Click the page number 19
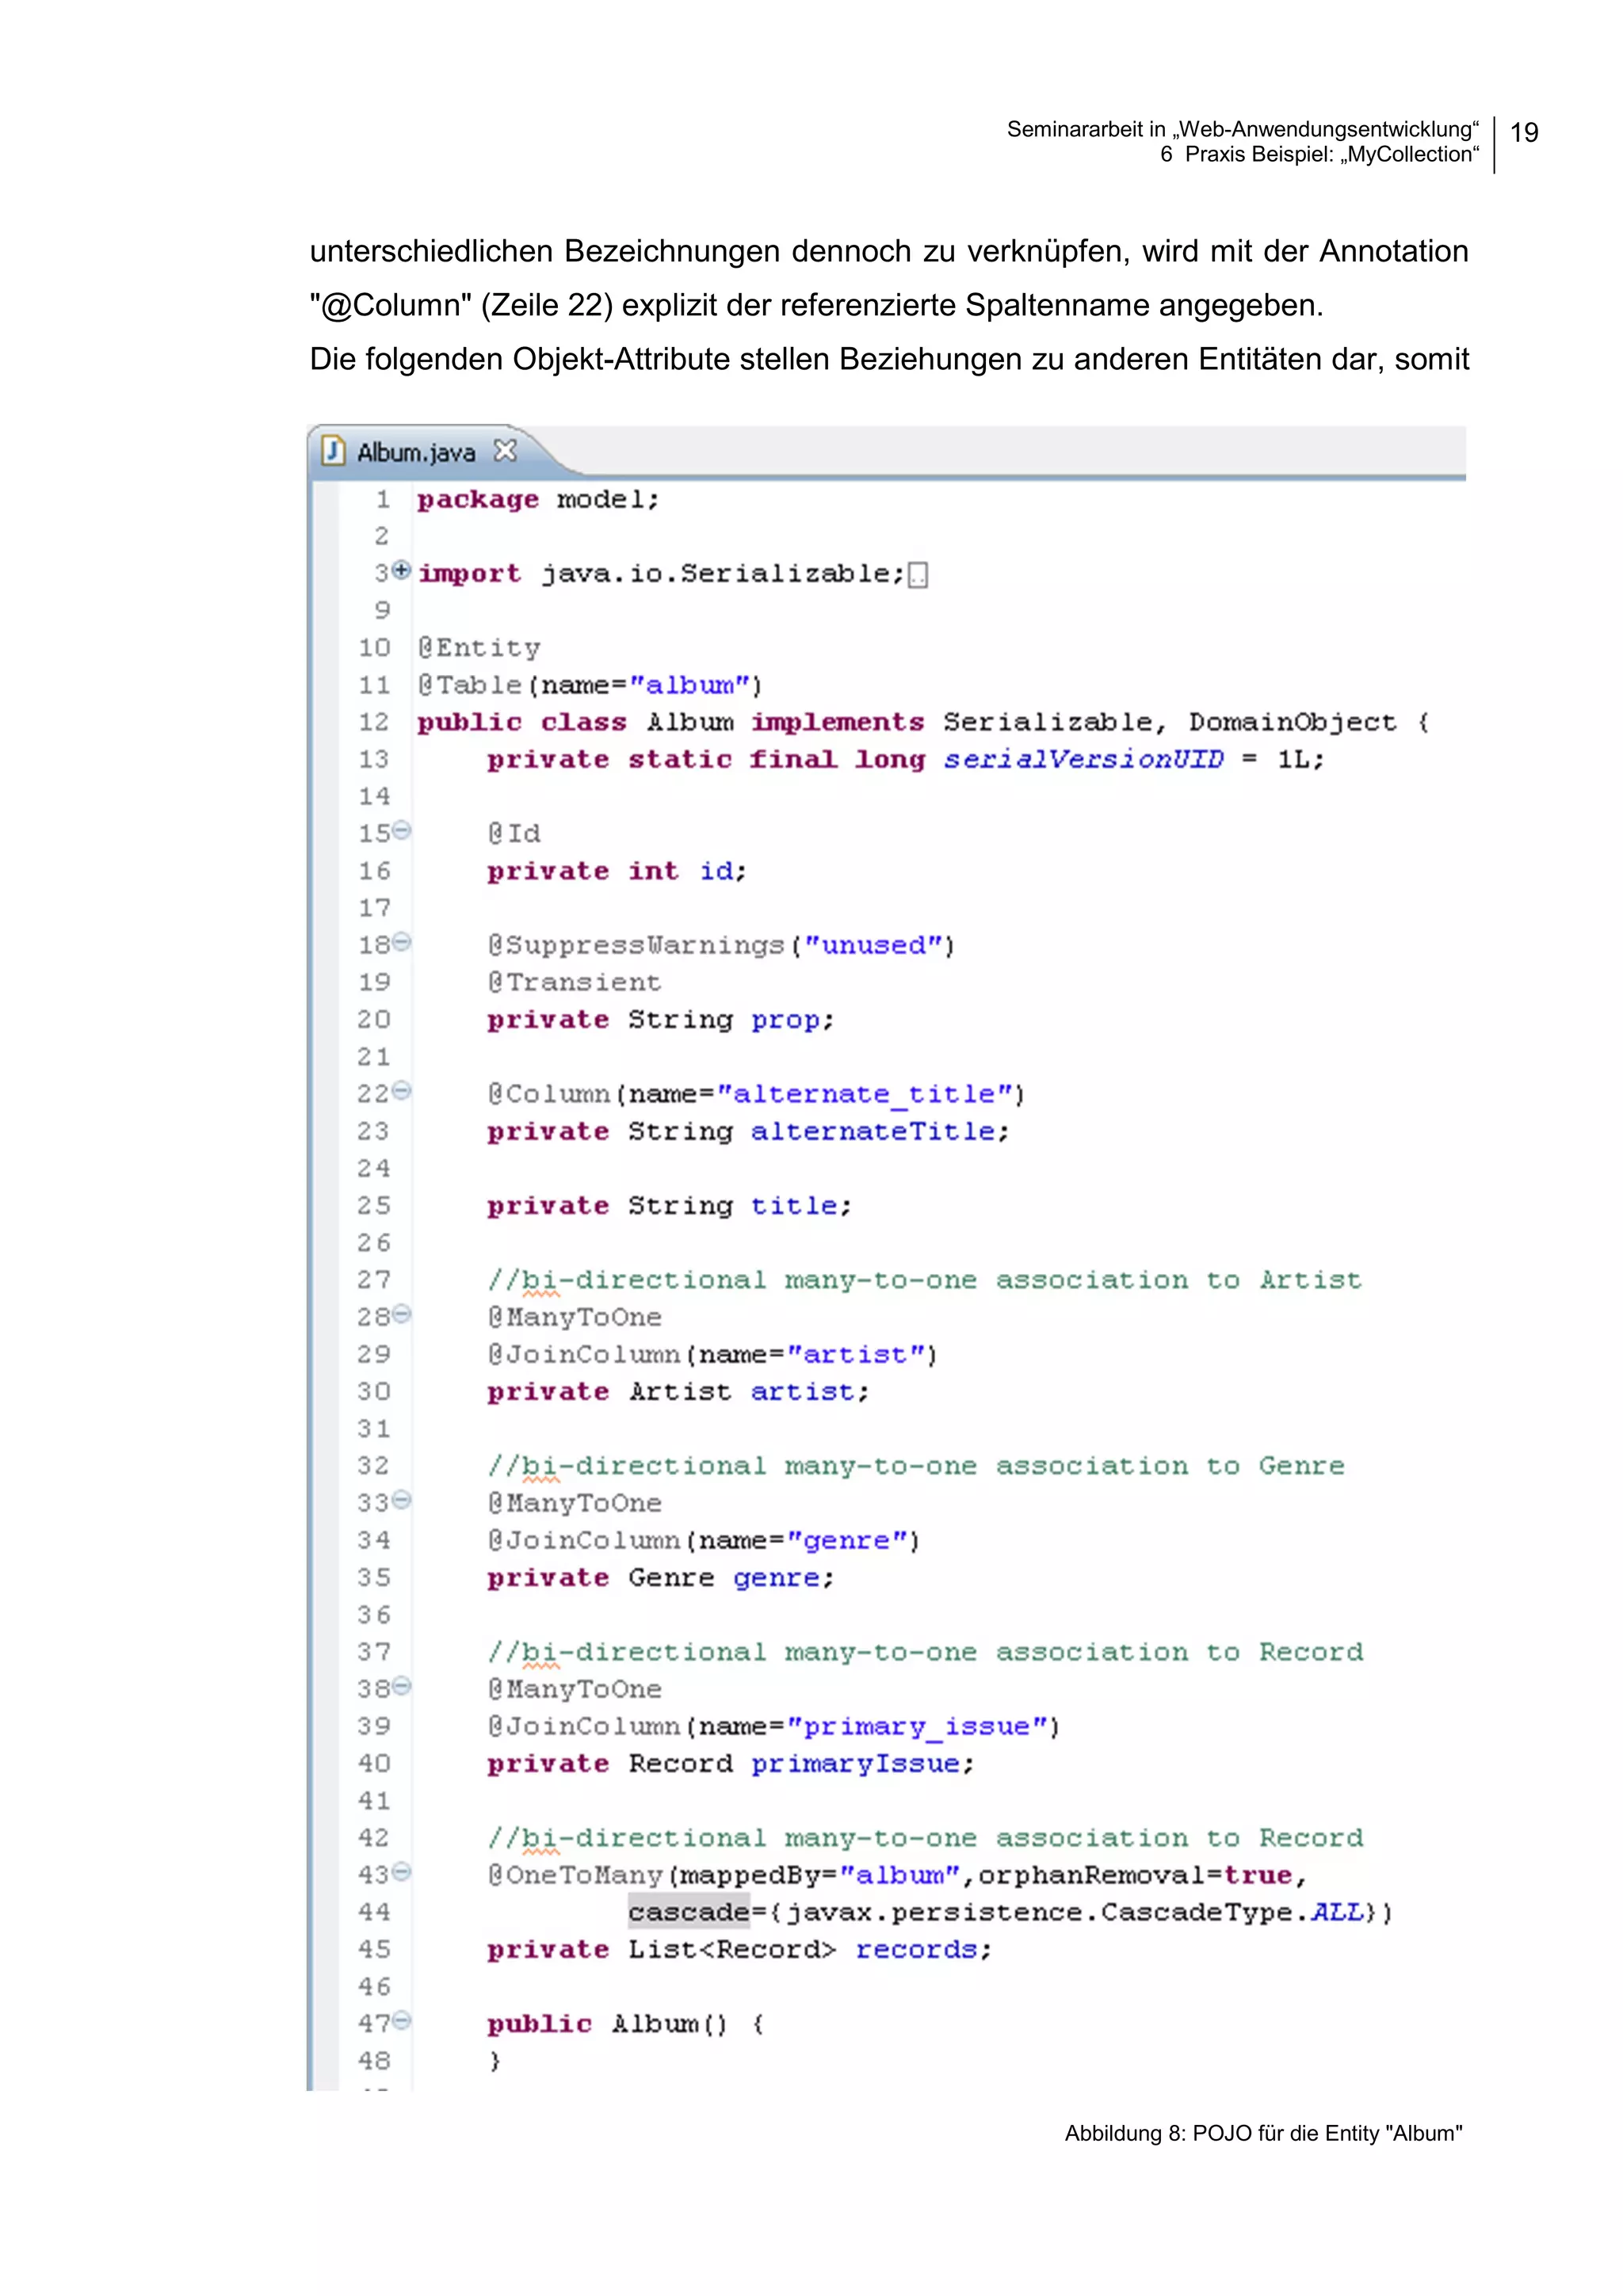1623x2296 pixels. [1524, 133]
